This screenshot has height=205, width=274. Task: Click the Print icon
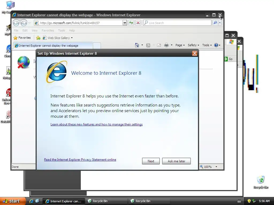[x=166, y=45]
